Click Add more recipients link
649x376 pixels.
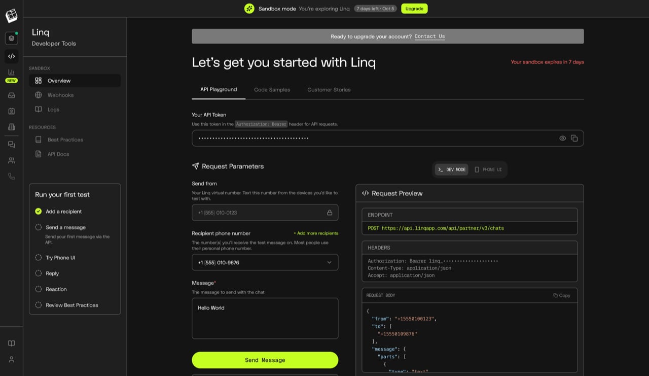click(316, 233)
